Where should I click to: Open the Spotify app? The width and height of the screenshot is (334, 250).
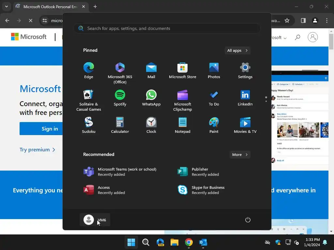coord(120,98)
